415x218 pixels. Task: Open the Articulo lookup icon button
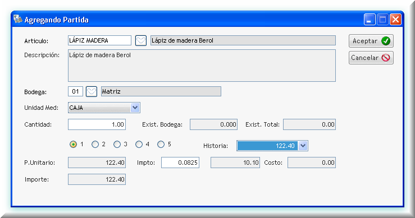(x=141, y=41)
